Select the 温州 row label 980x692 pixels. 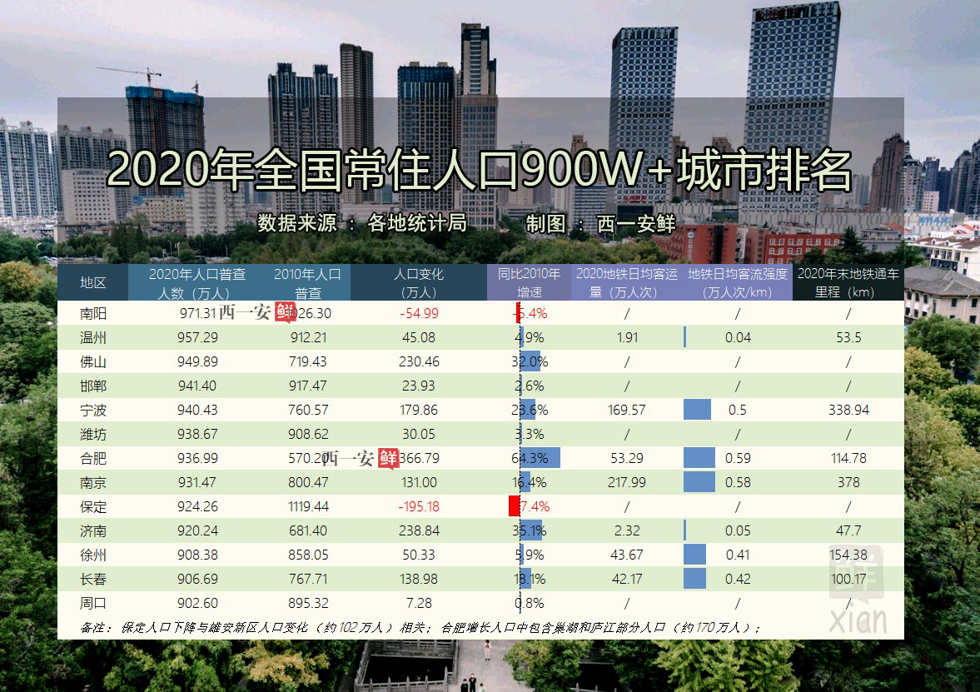(93, 337)
